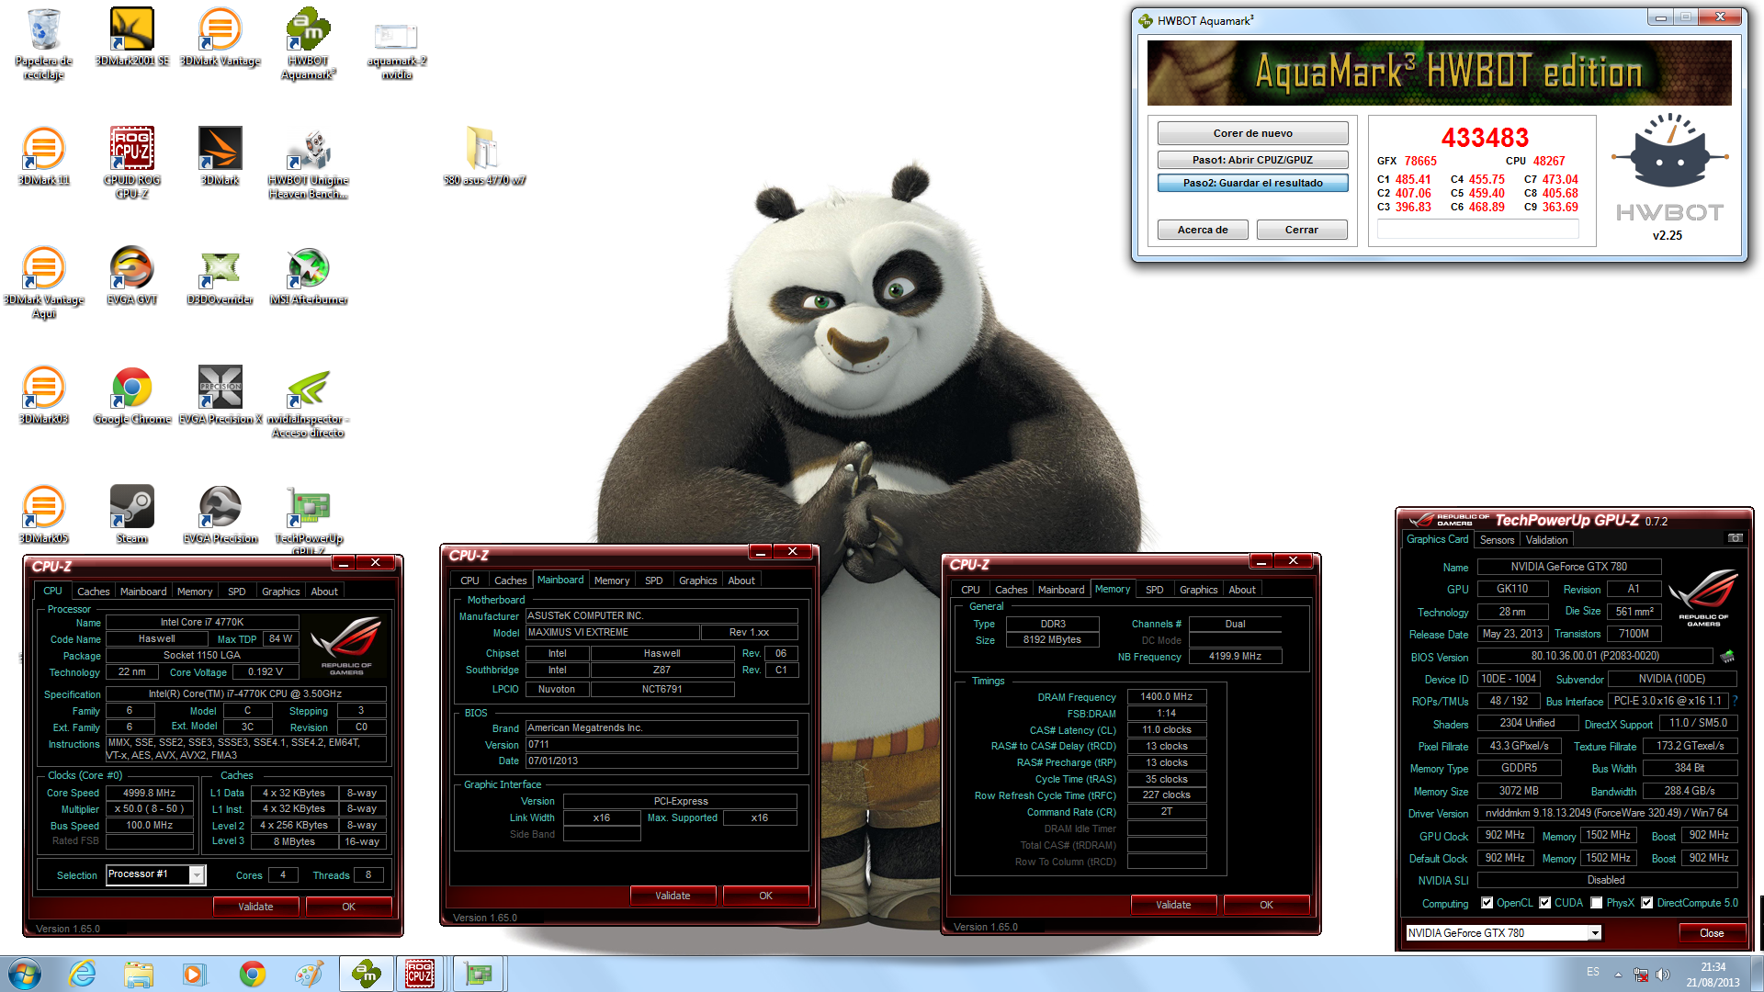Toggle the OpenCL checkbox in GPU-Z
Viewport: 1764px width, 992px height.
(x=1487, y=903)
